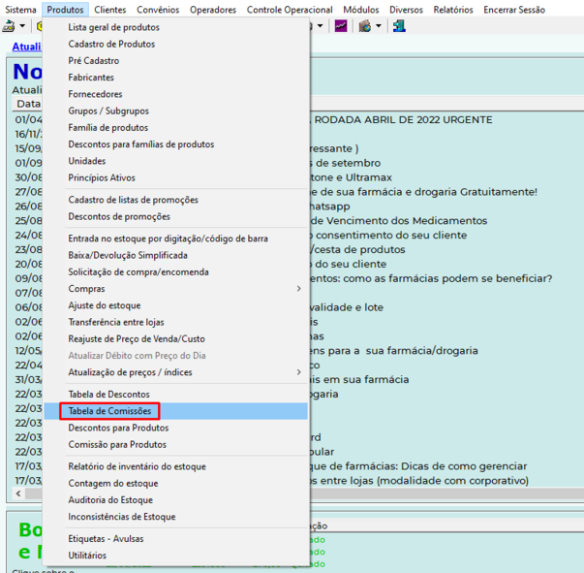Viewport: 584px width, 573px height.
Task: Select Grupos / Subgrupos
Action: point(176,111)
